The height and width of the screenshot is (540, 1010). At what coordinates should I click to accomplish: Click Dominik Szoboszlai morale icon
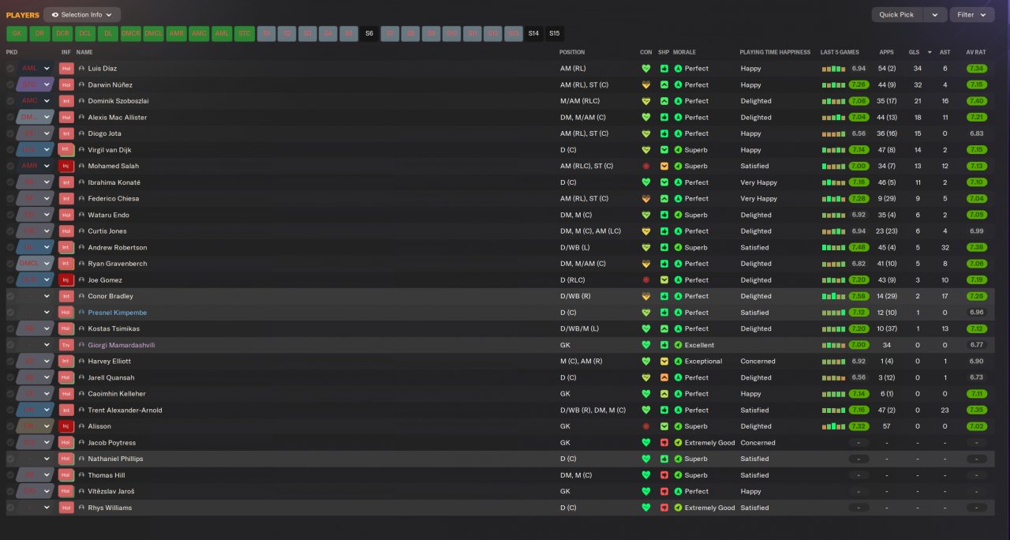pos(678,101)
